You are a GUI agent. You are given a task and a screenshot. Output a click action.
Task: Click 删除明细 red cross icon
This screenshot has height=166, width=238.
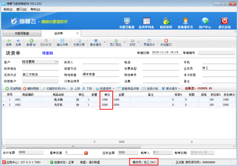tap(25, 89)
